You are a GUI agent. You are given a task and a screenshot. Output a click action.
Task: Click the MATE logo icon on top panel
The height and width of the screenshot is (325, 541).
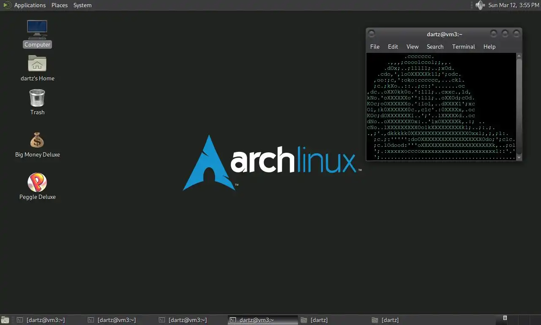(x=7, y=5)
